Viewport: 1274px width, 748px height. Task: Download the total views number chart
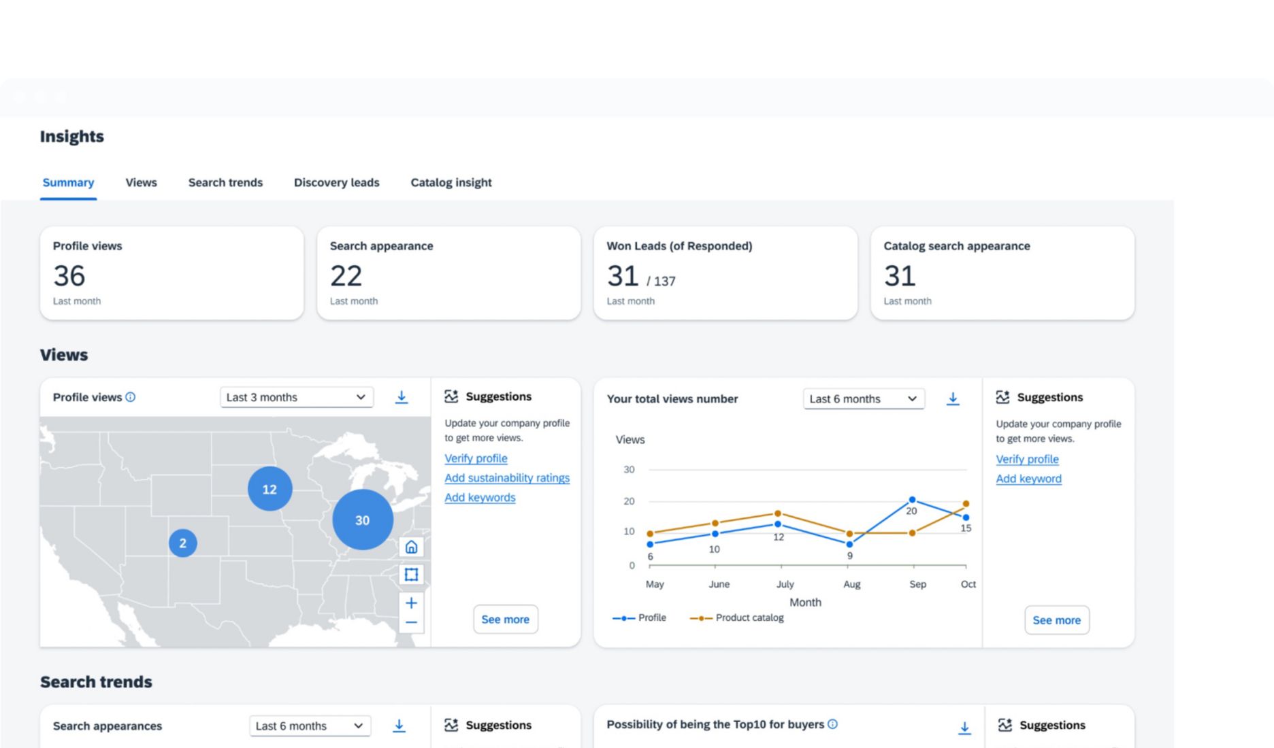pos(953,399)
